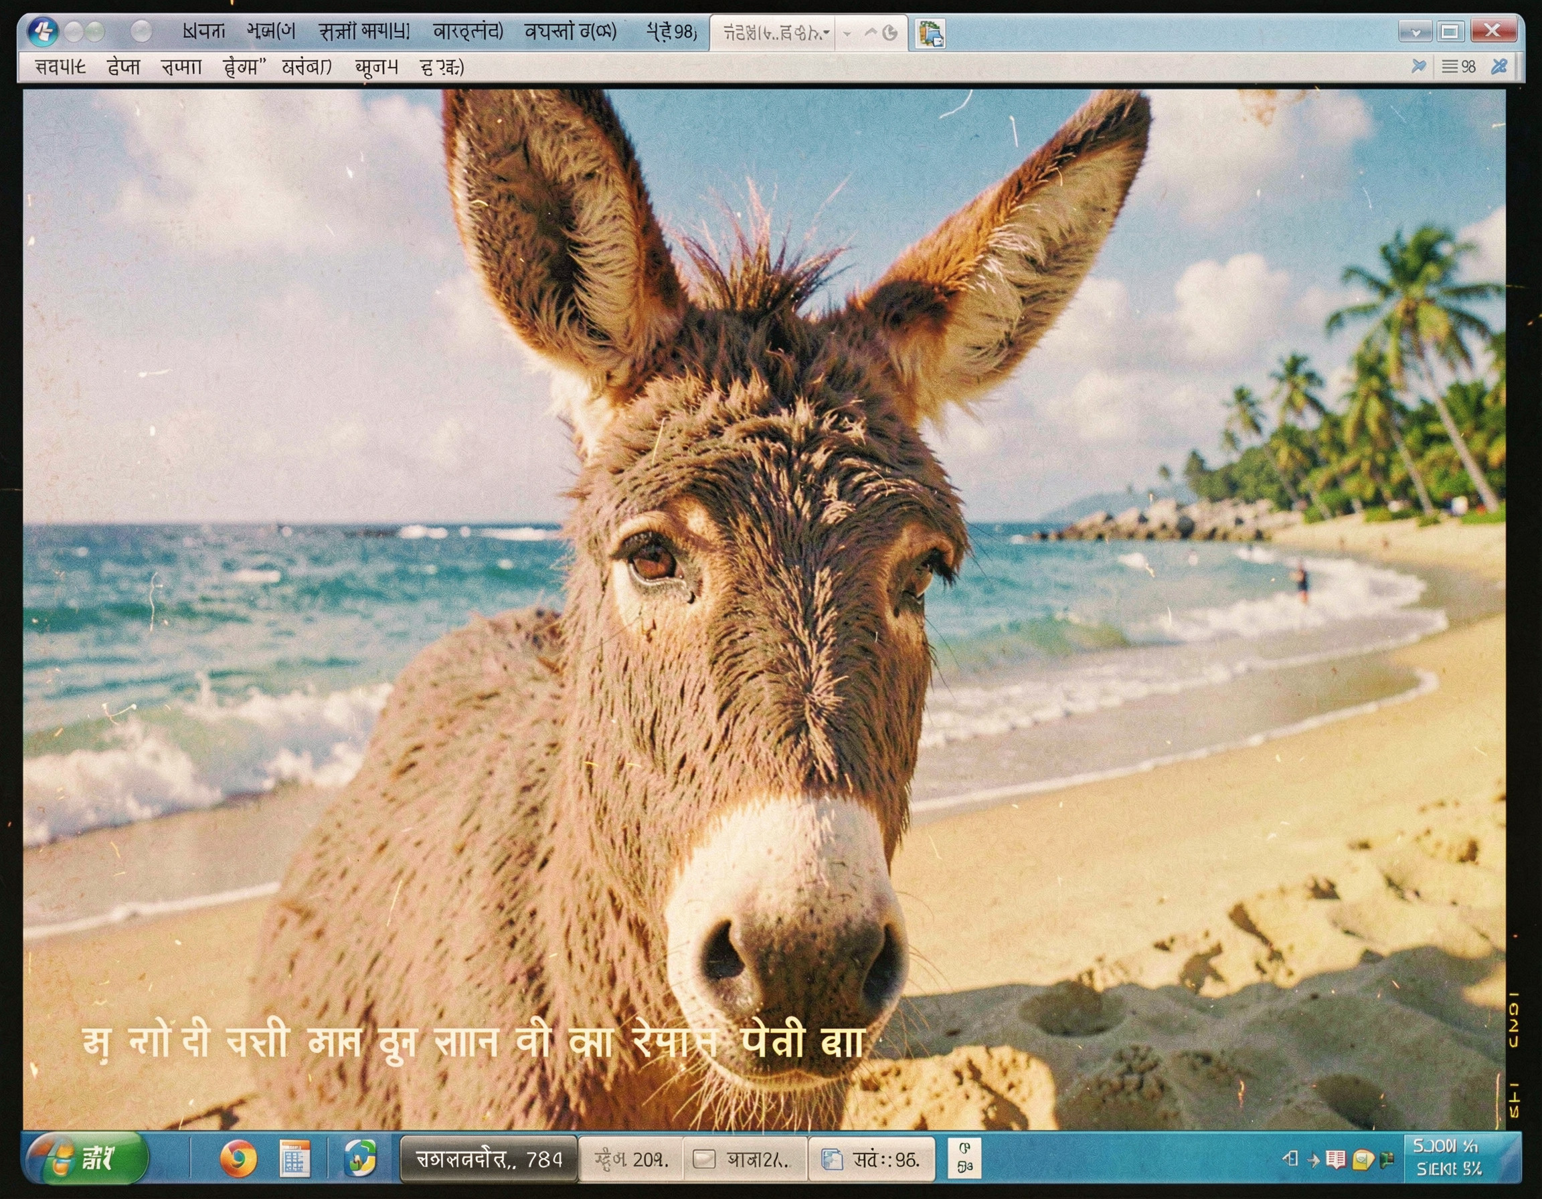Open the small grey dropdown arrow after the tab

click(x=847, y=33)
